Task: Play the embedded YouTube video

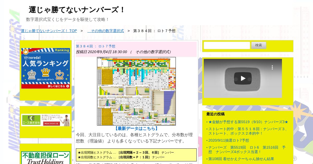Action: click(243, 78)
